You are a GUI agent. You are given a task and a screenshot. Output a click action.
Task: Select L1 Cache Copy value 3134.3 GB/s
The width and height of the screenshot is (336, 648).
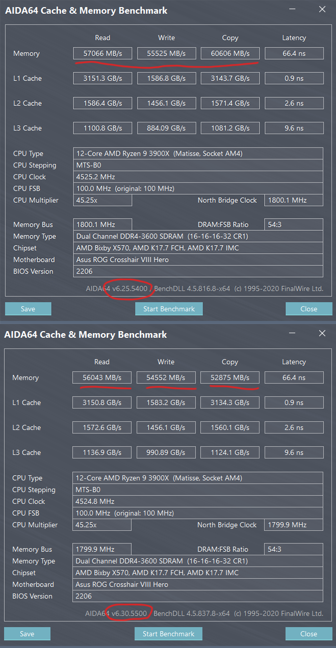coord(229,403)
